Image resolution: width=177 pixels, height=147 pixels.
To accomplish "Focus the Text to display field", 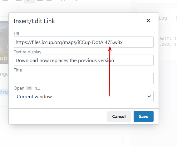I will tap(84, 60).
